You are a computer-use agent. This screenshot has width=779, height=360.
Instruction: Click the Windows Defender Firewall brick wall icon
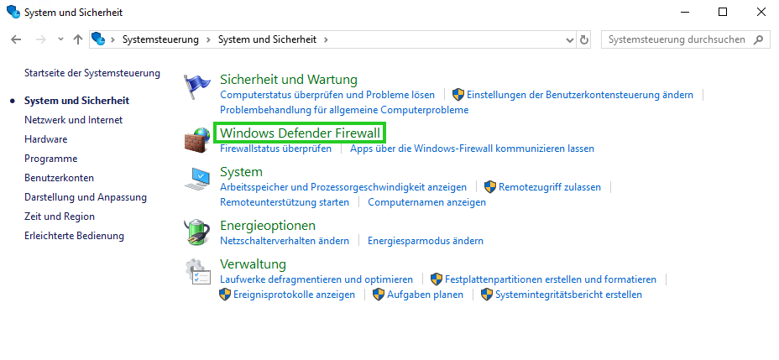[x=197, y=139]
